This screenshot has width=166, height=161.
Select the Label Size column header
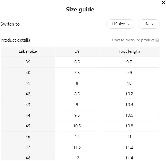point(28,51)
